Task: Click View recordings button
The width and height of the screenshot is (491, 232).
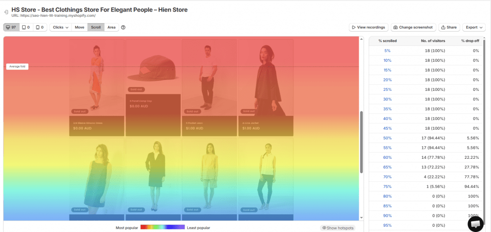Action: pyautogui.click(x=368, y=27)
